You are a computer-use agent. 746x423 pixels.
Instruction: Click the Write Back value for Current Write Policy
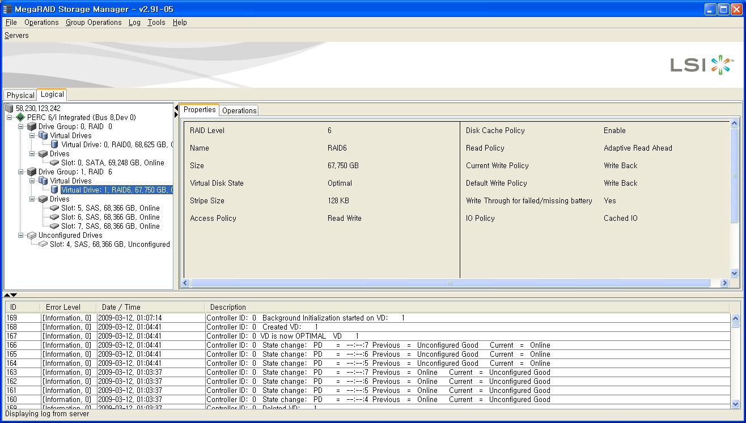pyautogui.click(x=620, y=165)
